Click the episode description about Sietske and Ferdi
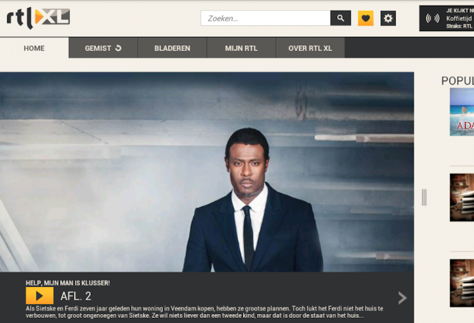 coord(204,312)
